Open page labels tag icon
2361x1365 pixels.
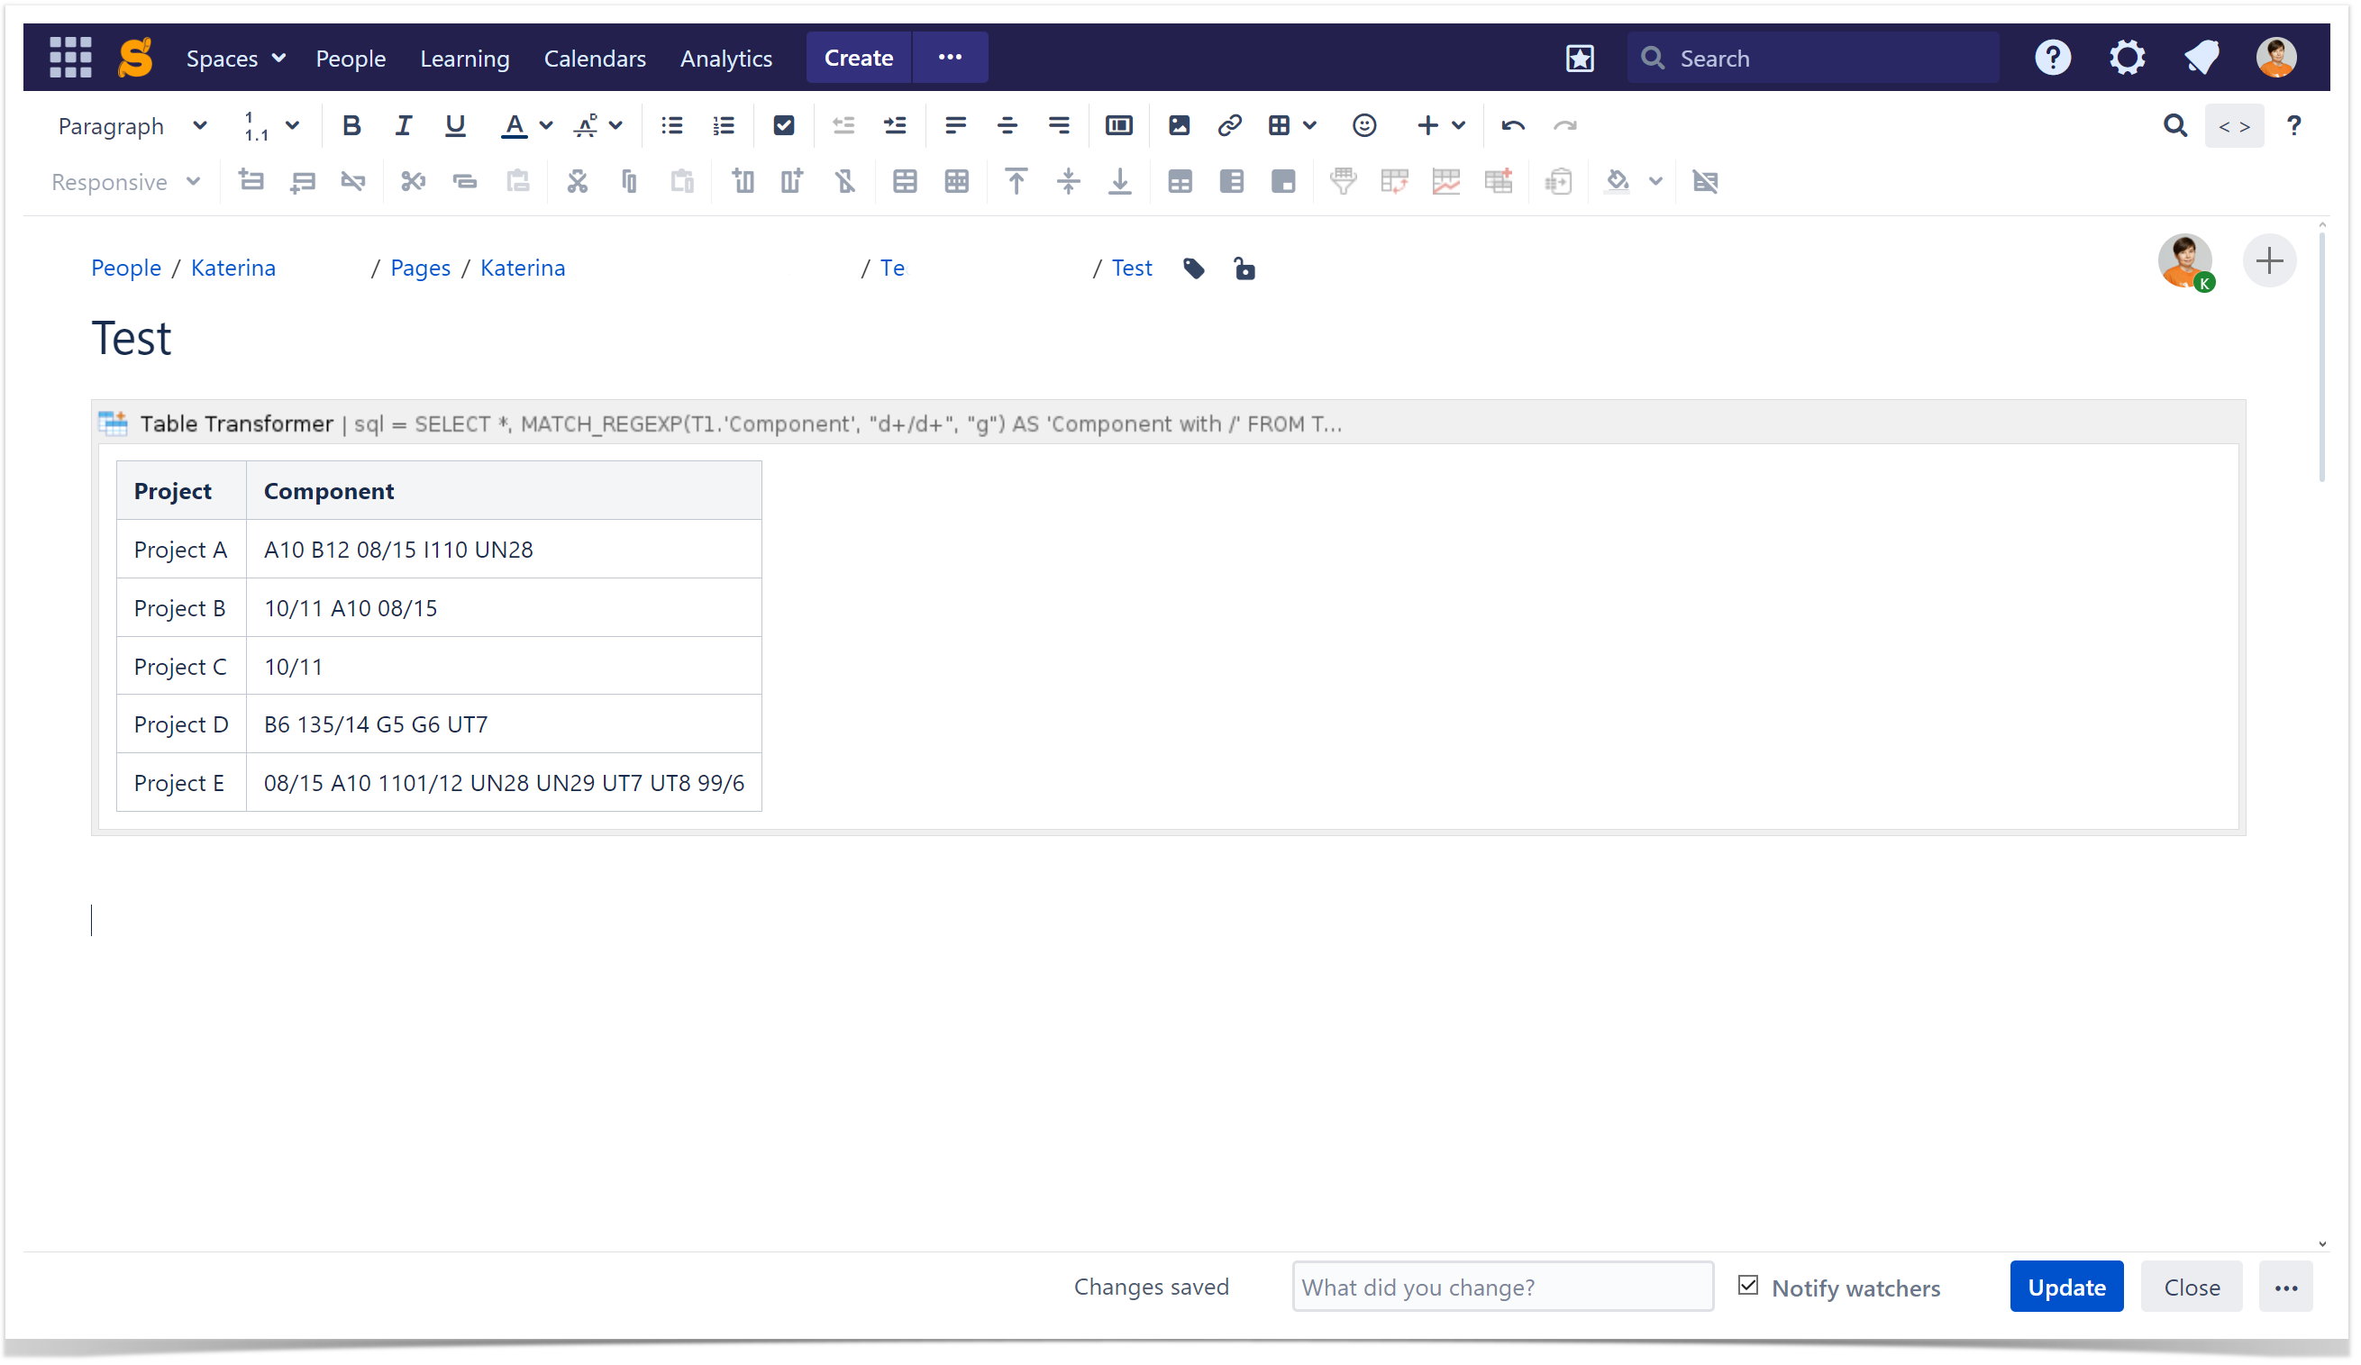click(1194, 268)
